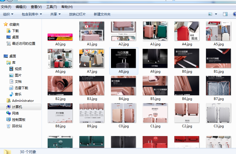Image resolution: width=236 pixels, height=154 pixels.
Task: Select the B7.jpg open suitcase thumbnail
Action: 218,86
